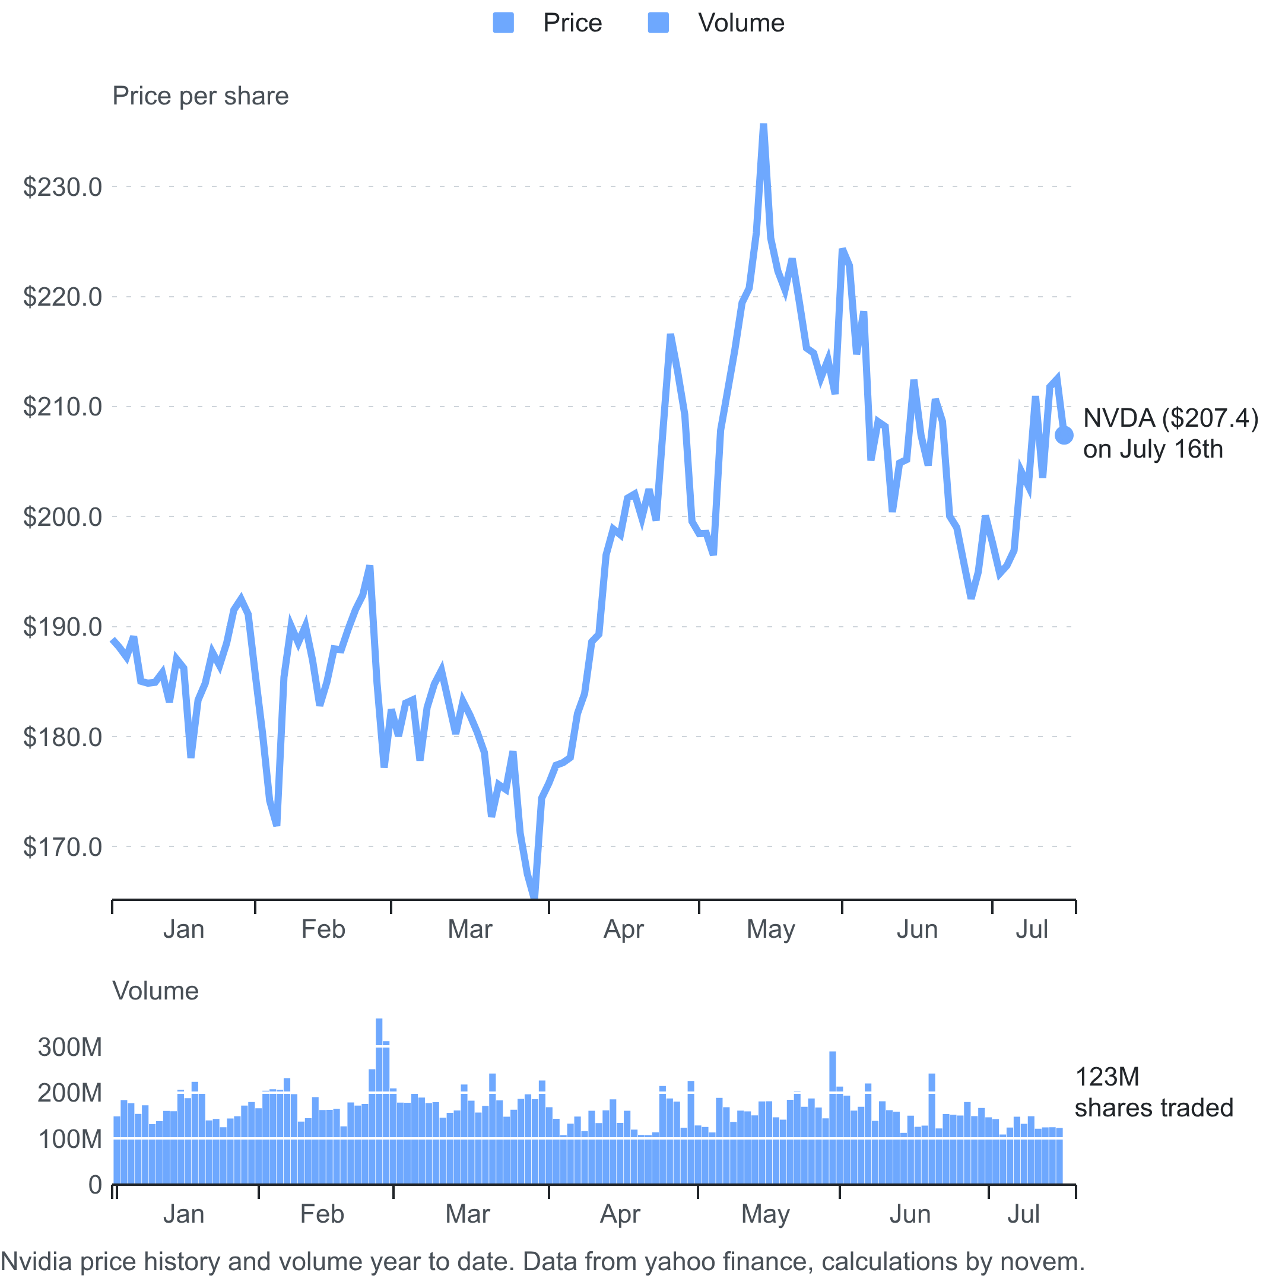Click the Feb label on price axis
Screen dimensions: 1282x1282
(323, 929)
